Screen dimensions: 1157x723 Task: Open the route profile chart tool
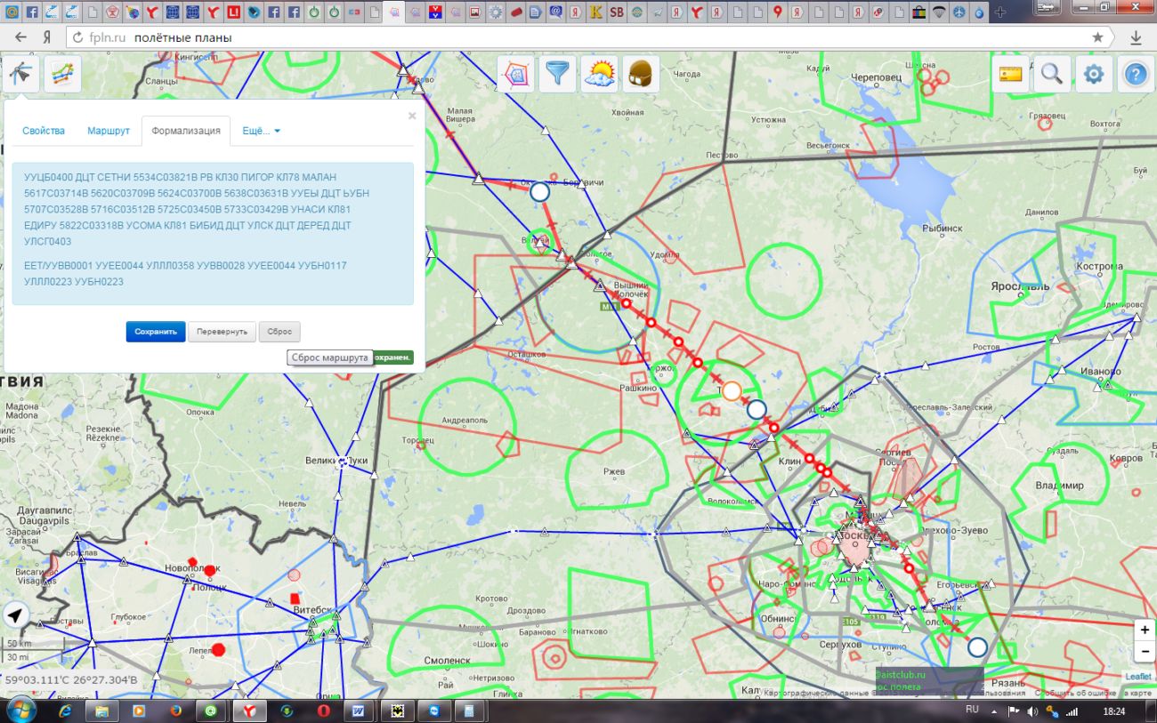[x=62, y=75]
